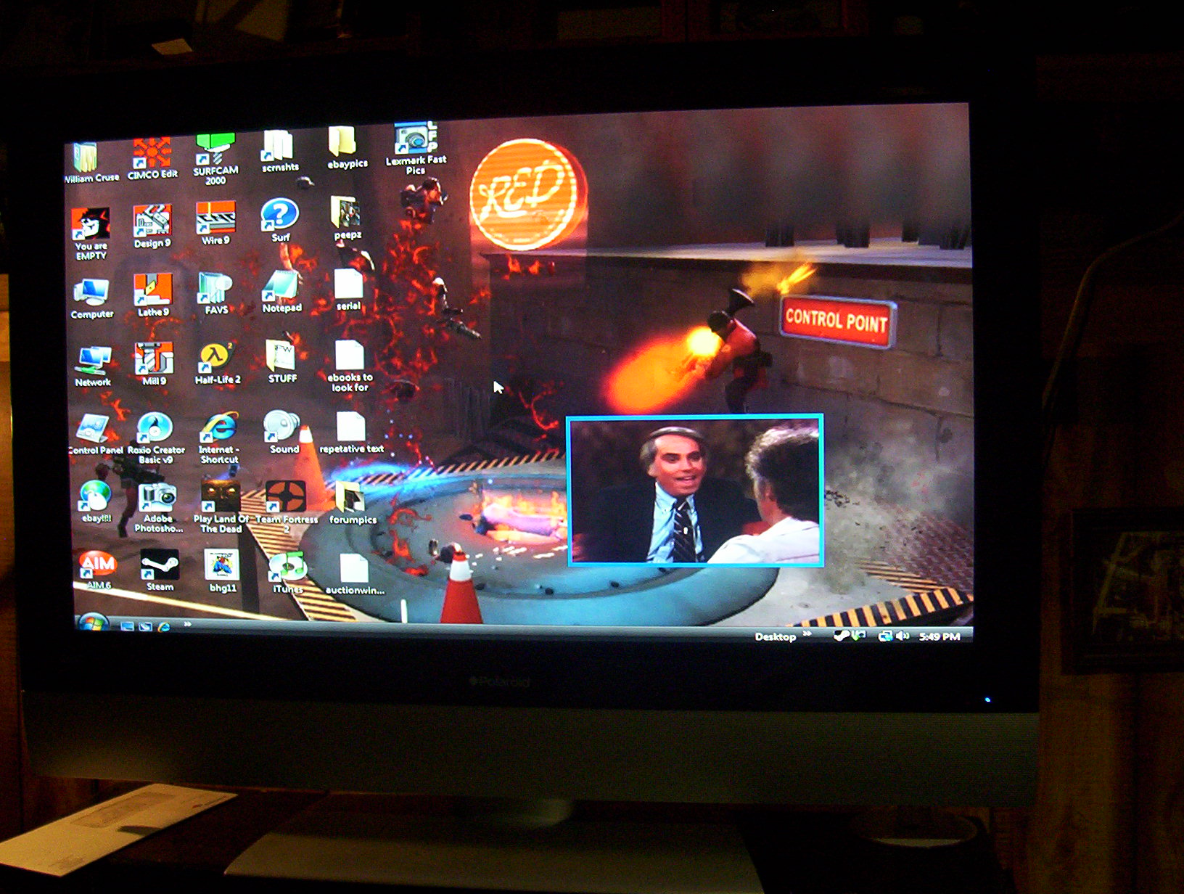Open the Steam tray icon
Screen dimensions: 1184x894
point(842,636)
